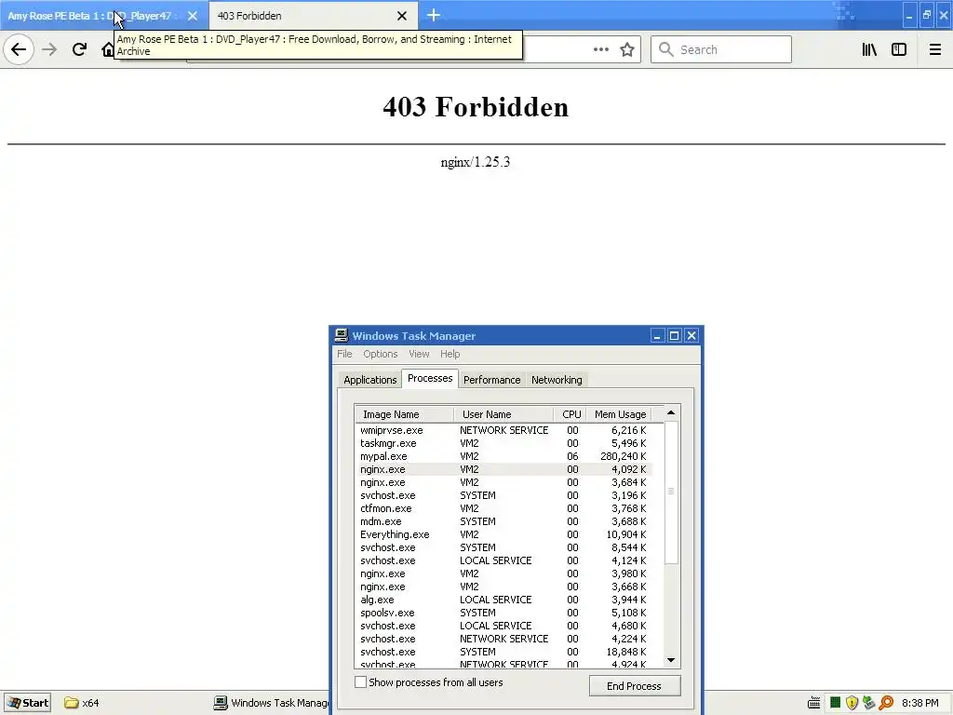Select the Processes tab
953x715 pixels.
pos(430,378)
